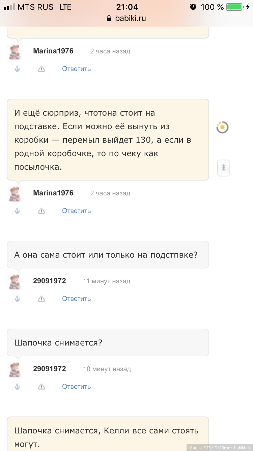Click the '2 часа назад' timestamp

click(x=110, y=51)
